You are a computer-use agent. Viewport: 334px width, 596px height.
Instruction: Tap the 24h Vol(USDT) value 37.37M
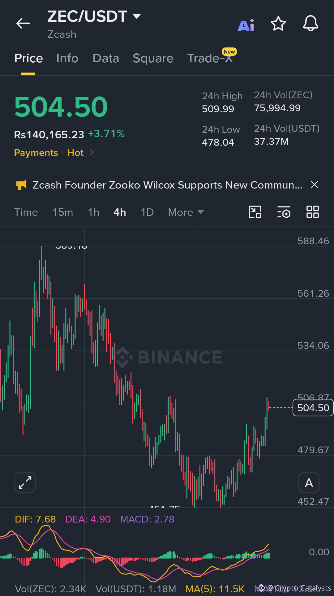[271, 141]
